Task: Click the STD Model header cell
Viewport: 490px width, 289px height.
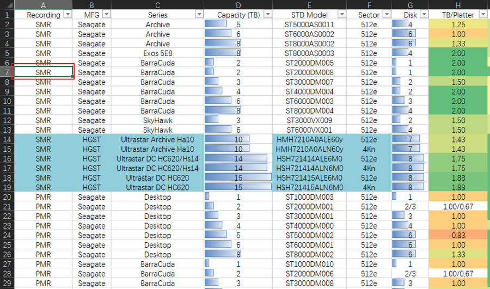Action: [x=309, y=15]
